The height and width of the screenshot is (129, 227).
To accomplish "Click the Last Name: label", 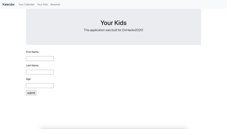I will [x=32, y=65].
